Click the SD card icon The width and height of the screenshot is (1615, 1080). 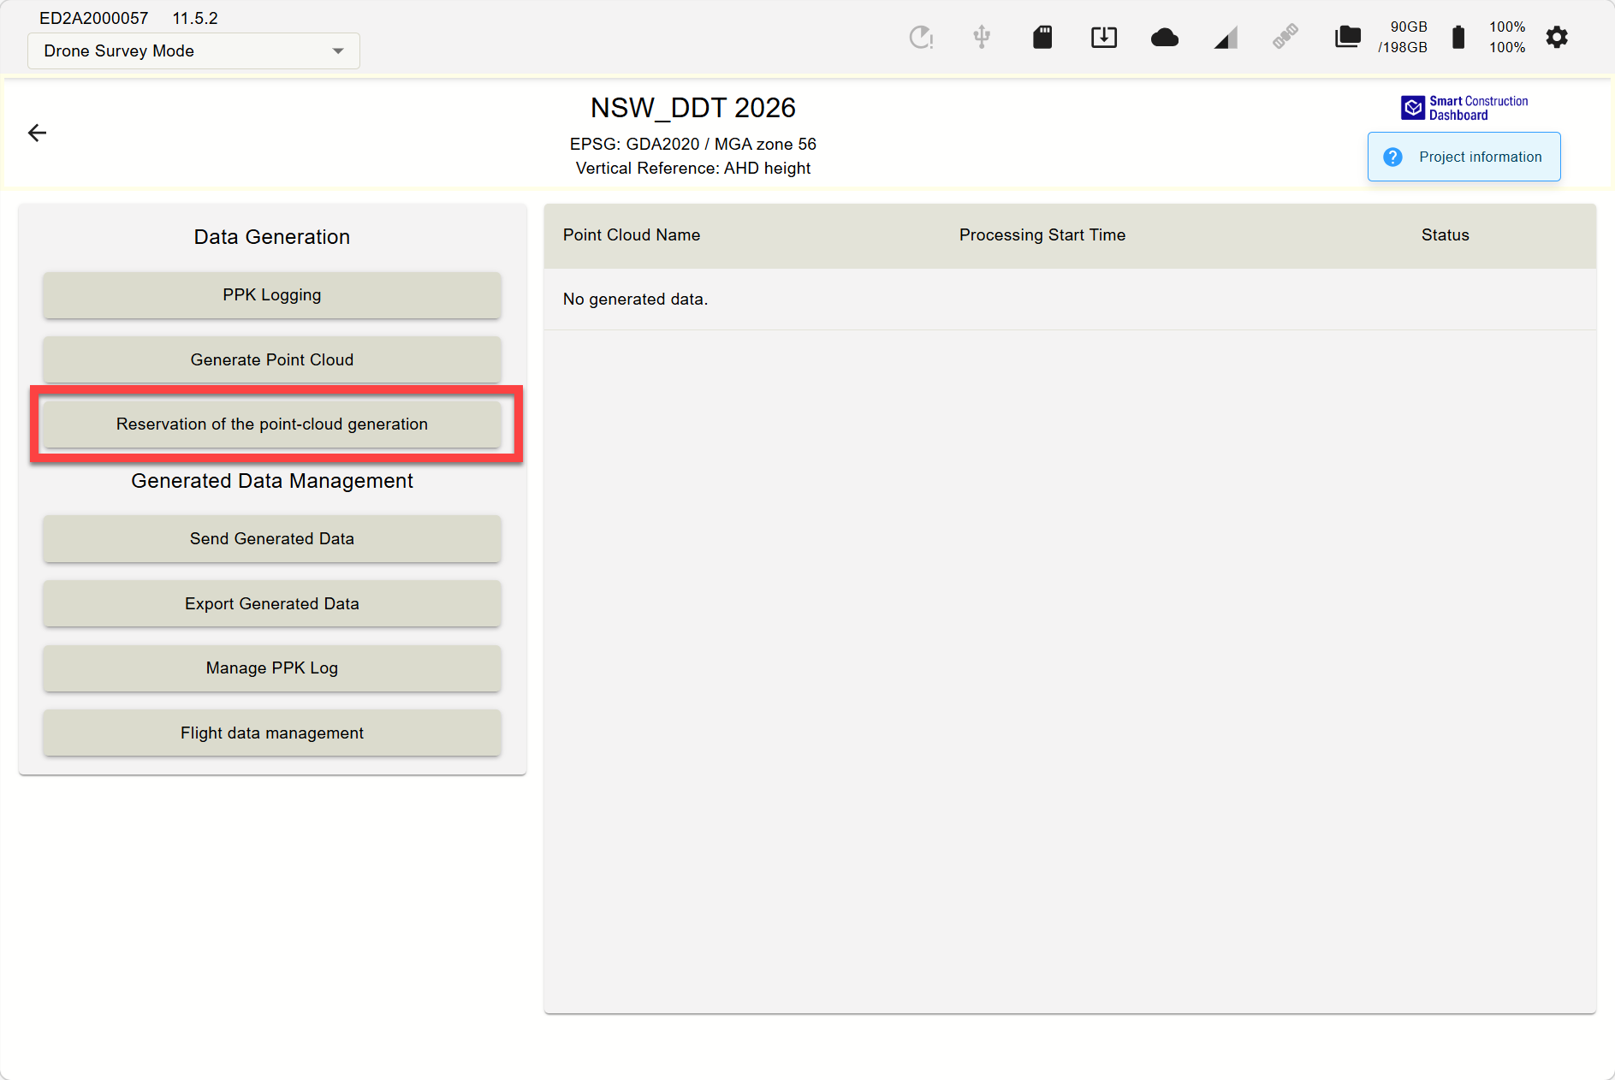click(1042, 37)
